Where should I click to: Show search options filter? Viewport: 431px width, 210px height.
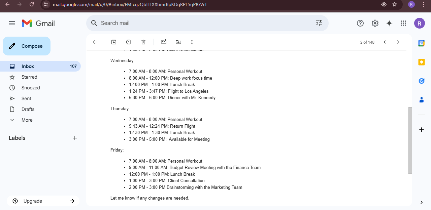click(x=319, y=23)
